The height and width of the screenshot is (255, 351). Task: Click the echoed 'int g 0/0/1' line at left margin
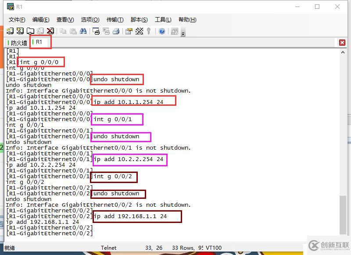click(x=25, y=125)
